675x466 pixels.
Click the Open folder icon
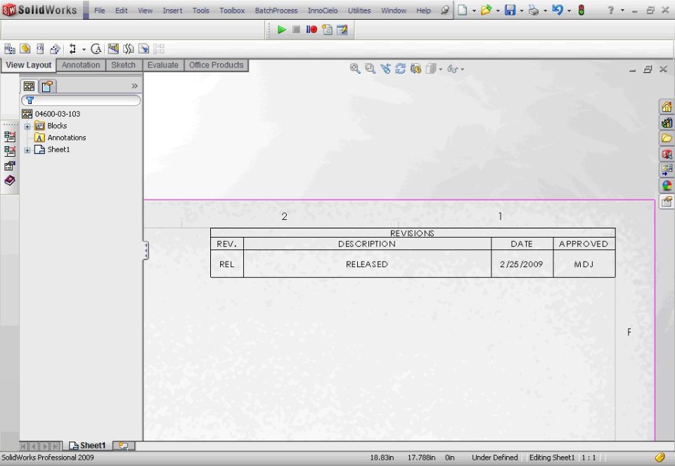[486, 10]
